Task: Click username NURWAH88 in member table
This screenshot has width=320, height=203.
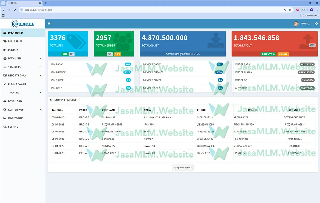Action: pyautogui.click(x=109, y=117)
